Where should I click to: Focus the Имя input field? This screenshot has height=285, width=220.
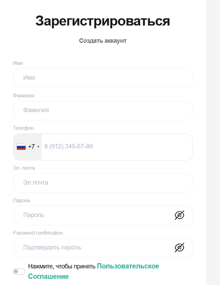[x=103, y=78]
